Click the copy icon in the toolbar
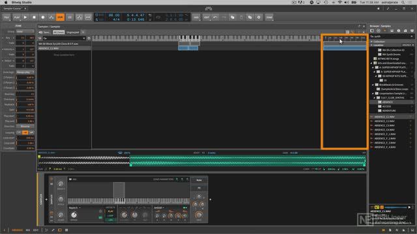 pyautogui.click(x=233, y=18)
